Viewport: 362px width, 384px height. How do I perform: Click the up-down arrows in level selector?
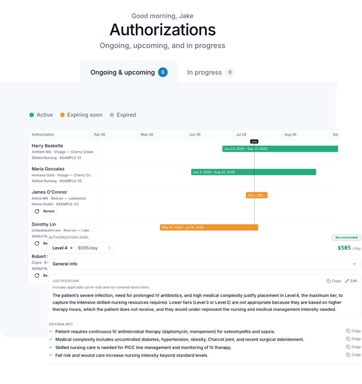click(109, 248)
